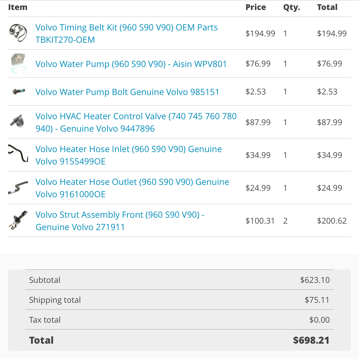Viewport: 359px width, 359px height.
Task: Open the Heater Hose Outlet 9161000OE link
Action: tap(132, 188)
